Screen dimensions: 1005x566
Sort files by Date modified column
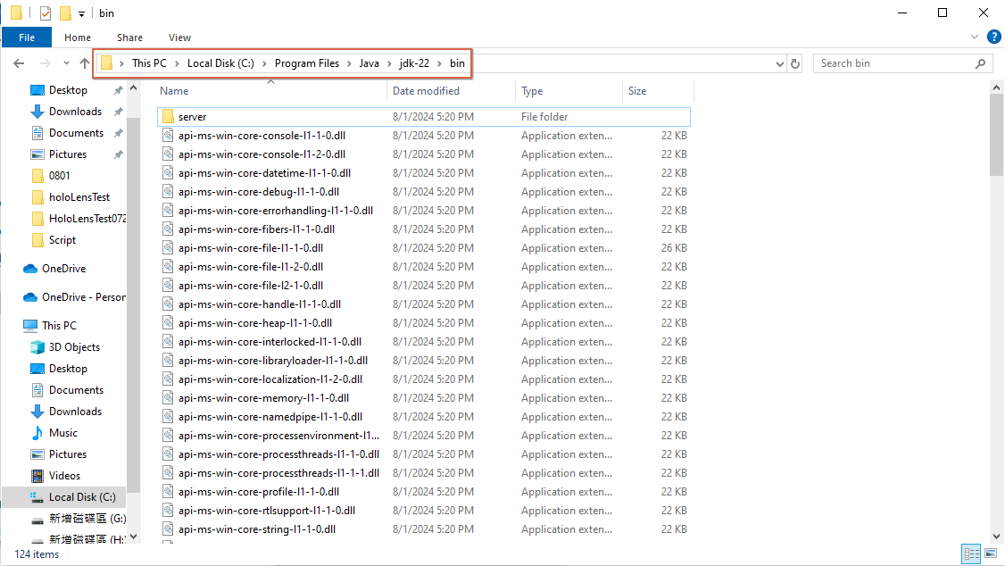tap(426, 91)
